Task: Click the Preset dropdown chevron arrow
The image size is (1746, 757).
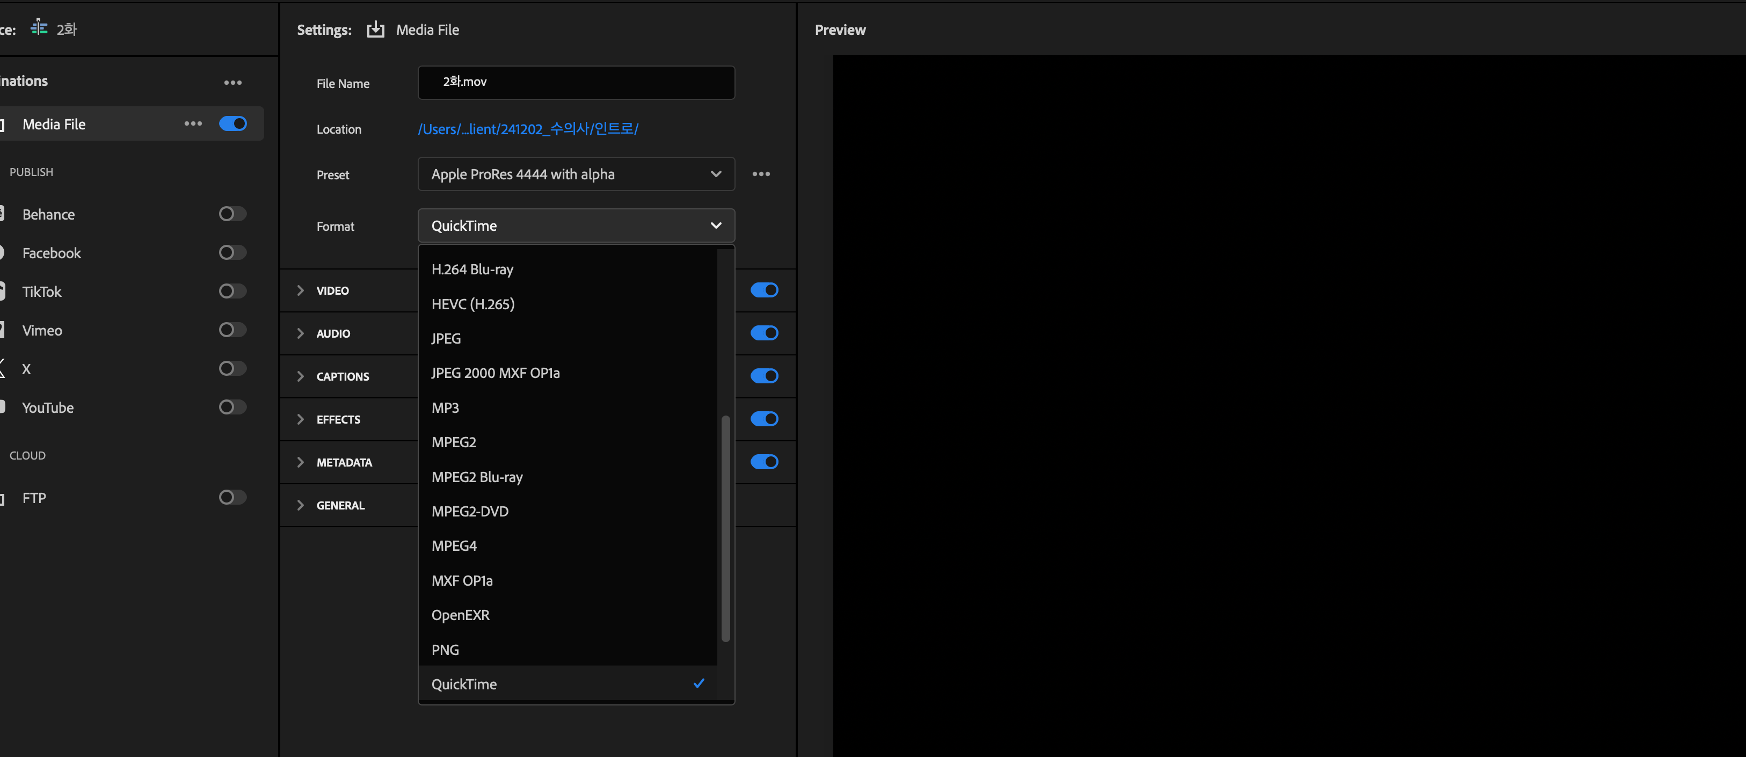Action: [716, 174]
